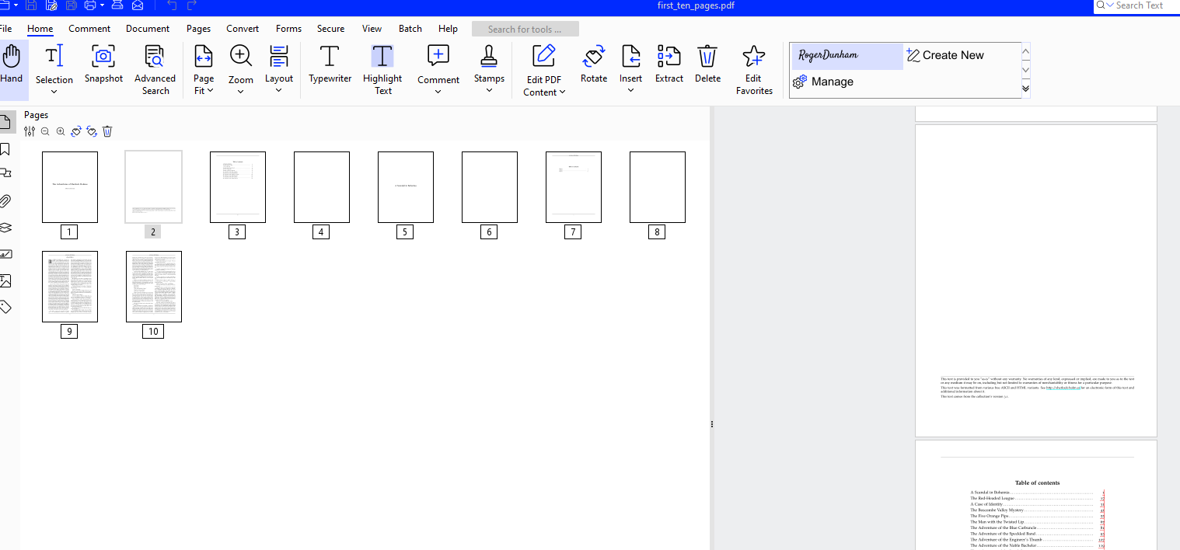Open the File menu
1180x550 pixels.
tap(5, 29)
